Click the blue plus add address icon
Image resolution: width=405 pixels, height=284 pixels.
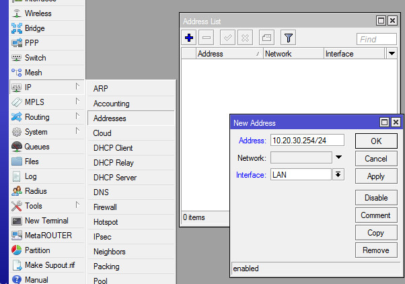click(189, 38)
